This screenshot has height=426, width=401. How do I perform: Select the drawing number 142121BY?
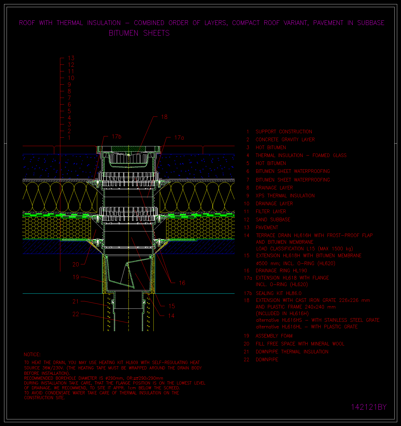(x=368, y=407)
